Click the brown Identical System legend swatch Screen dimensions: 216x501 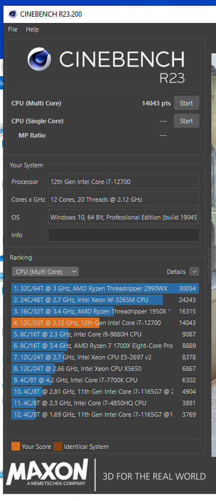[x=58, y=447]
